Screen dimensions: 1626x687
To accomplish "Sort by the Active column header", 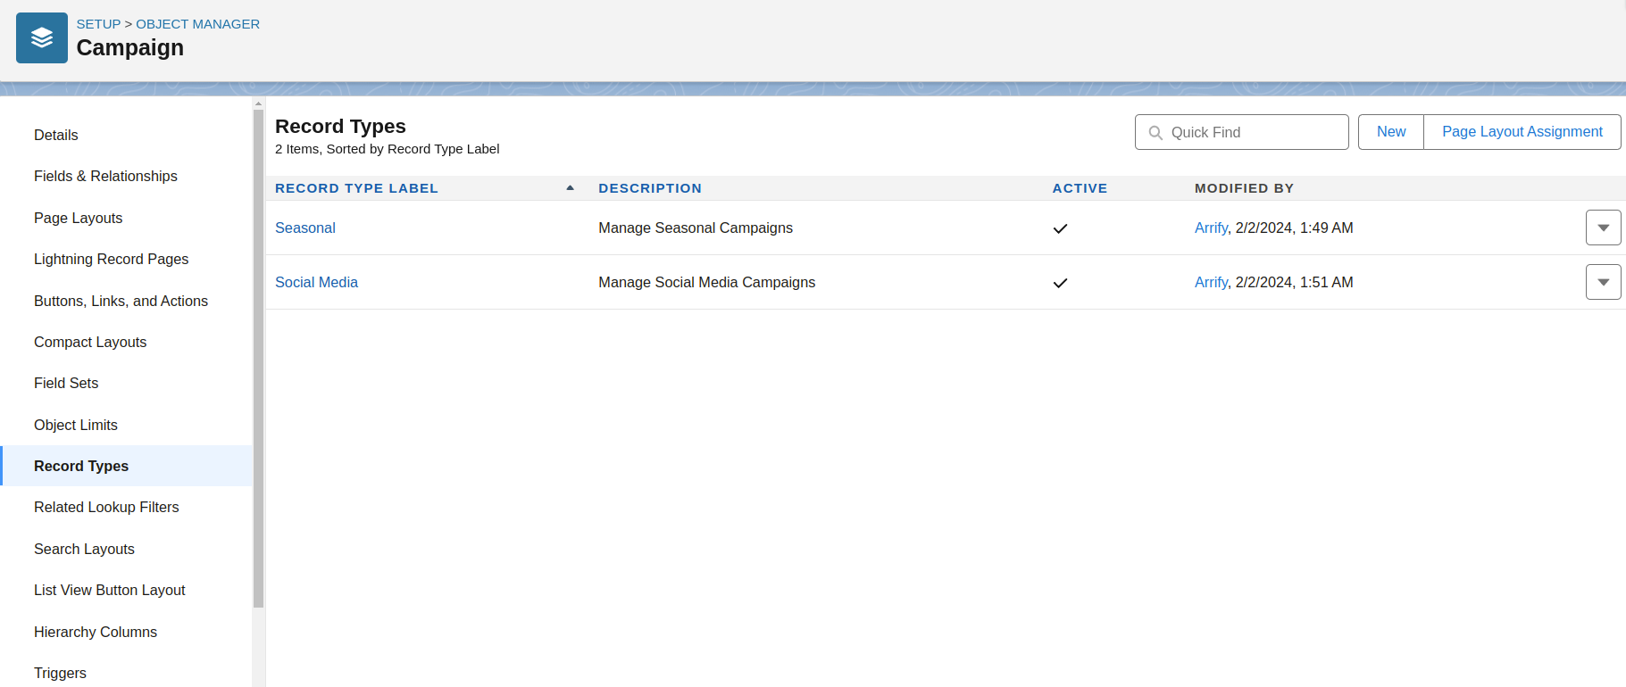I will click(x=1080, y=188).
